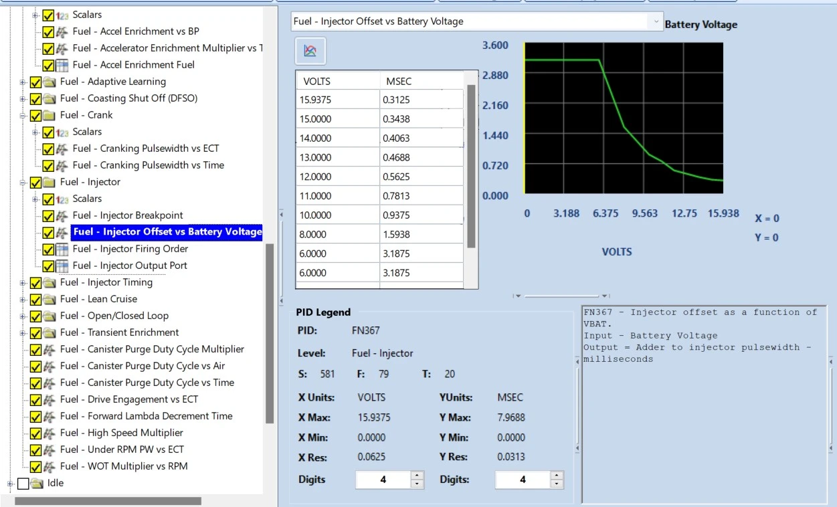
Task: Expand the Fuel - Injector Timing node
Action: 23,282
